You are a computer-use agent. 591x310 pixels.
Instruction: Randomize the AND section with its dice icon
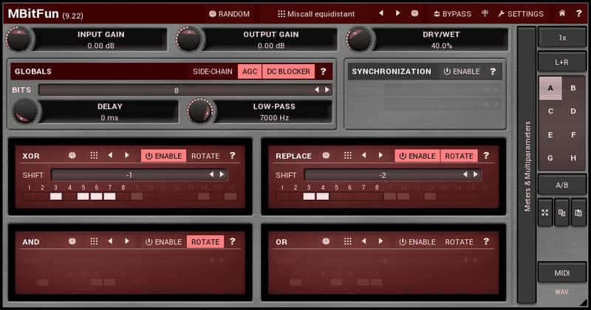tap(72, 241)
